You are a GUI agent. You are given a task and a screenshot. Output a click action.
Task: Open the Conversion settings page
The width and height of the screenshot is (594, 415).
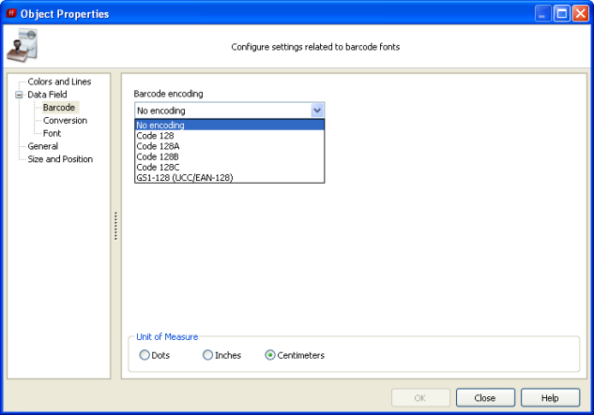[65, 120]
